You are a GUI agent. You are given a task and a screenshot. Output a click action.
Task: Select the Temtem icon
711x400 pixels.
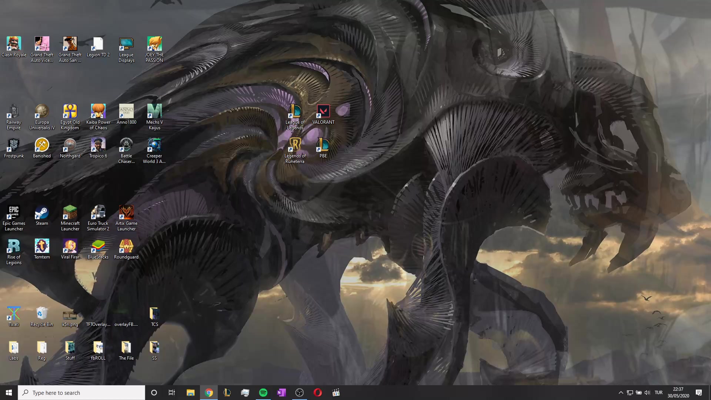42,249
